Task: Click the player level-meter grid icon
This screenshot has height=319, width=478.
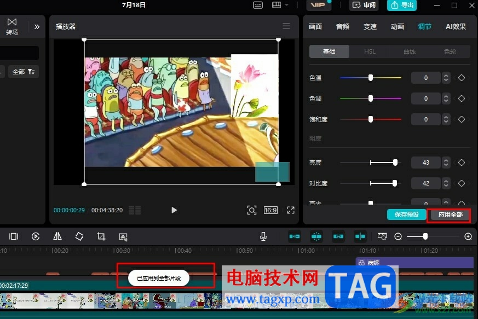Action: (135, 210)
